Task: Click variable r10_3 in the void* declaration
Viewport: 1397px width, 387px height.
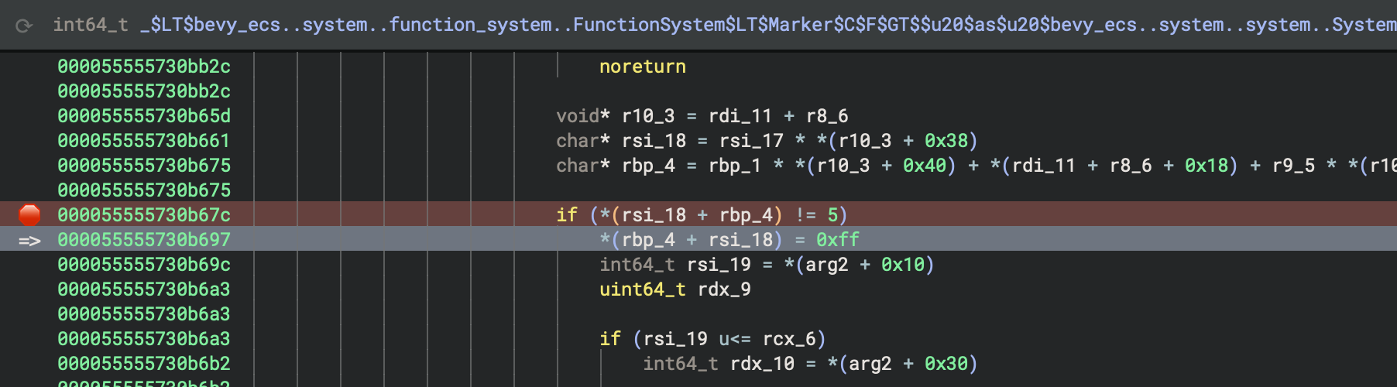Action: point(648,116)
